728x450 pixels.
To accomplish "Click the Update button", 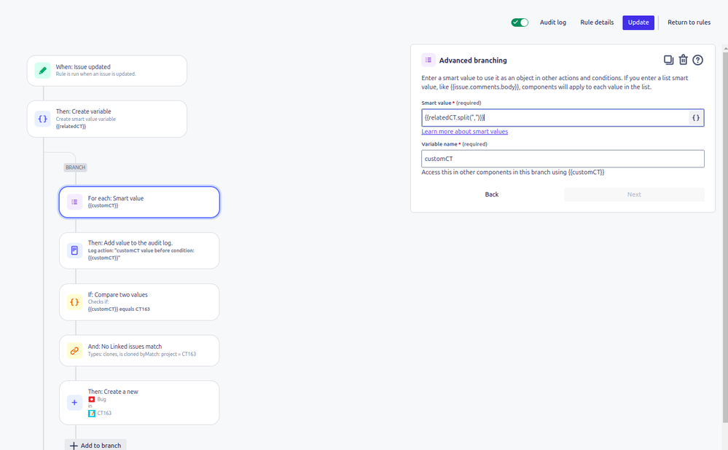I will point(638,23).
